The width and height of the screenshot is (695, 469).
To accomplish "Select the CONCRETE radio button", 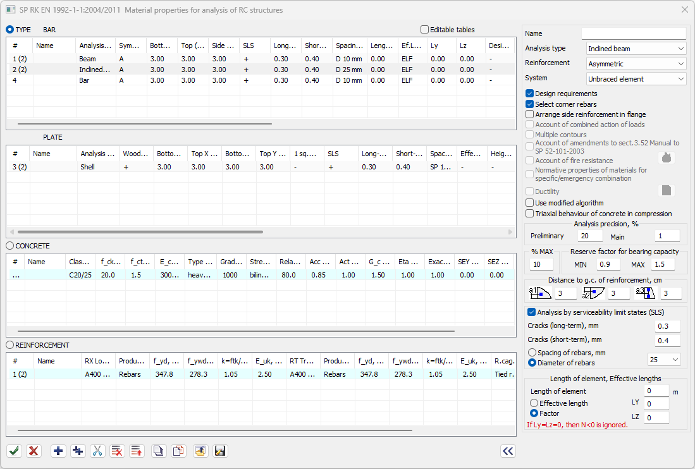I will (x=10, y=246).
